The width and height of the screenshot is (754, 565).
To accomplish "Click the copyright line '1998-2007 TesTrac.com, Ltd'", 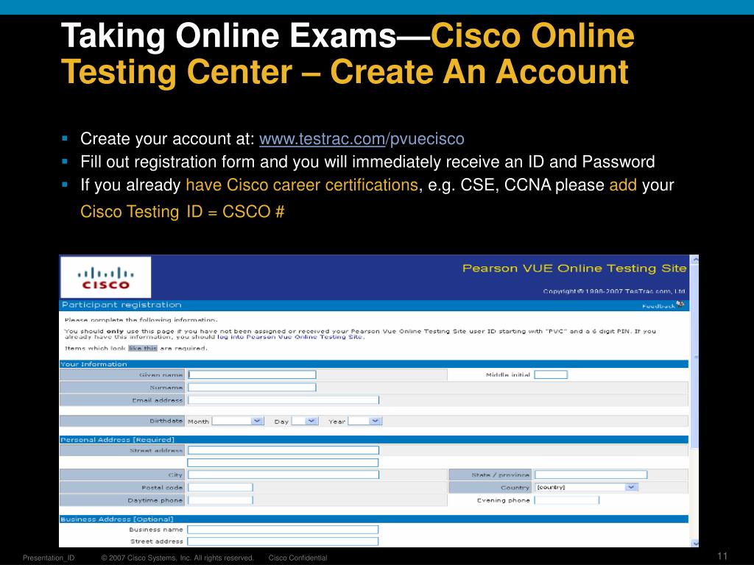I will pos(614,291).
